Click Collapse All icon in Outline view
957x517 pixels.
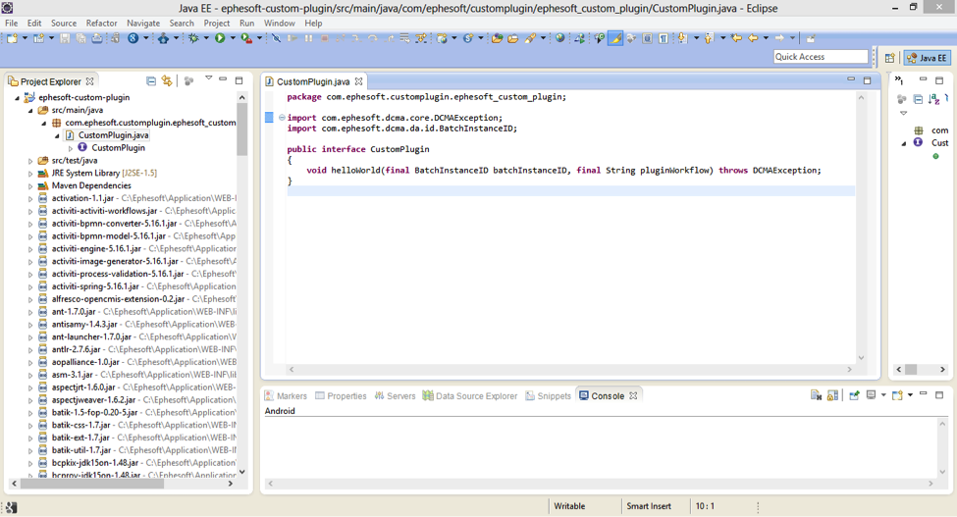click(x=918, y=99)
